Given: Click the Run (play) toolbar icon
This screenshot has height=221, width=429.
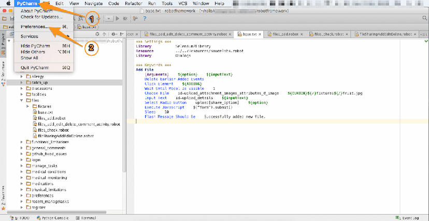Looking at the screenshot, I should click(x=118, y=19).
